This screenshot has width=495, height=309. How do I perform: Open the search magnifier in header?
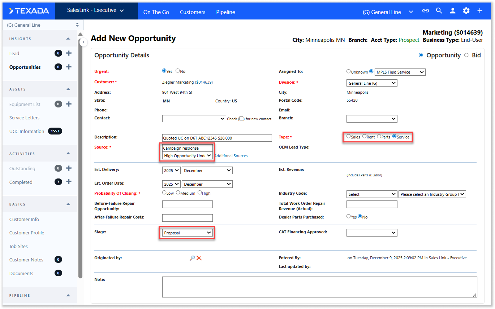[439, 11]
